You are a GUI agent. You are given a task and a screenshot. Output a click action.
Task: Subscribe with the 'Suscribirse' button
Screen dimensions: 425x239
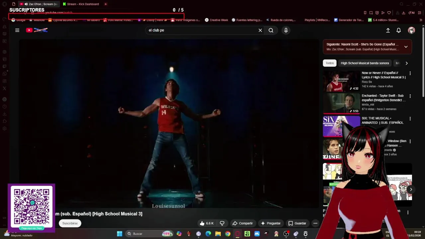(x=70, y=223)
